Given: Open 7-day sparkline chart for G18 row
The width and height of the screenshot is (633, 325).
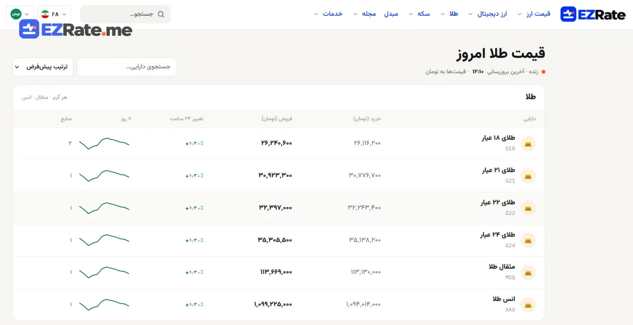Looking at the screenshot, I should [104, 143].
